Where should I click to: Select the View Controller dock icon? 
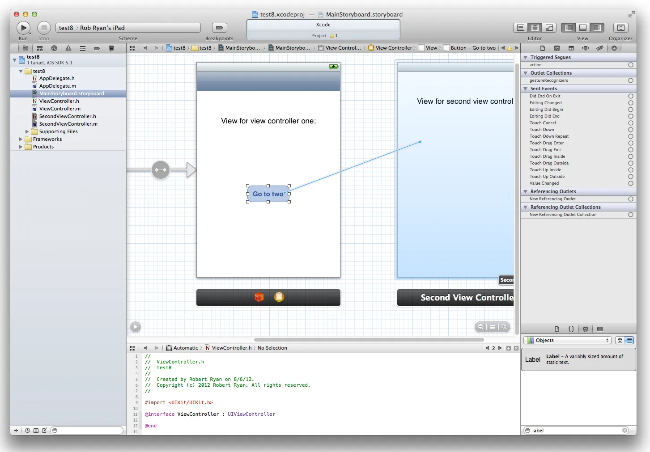click(279, 297)
